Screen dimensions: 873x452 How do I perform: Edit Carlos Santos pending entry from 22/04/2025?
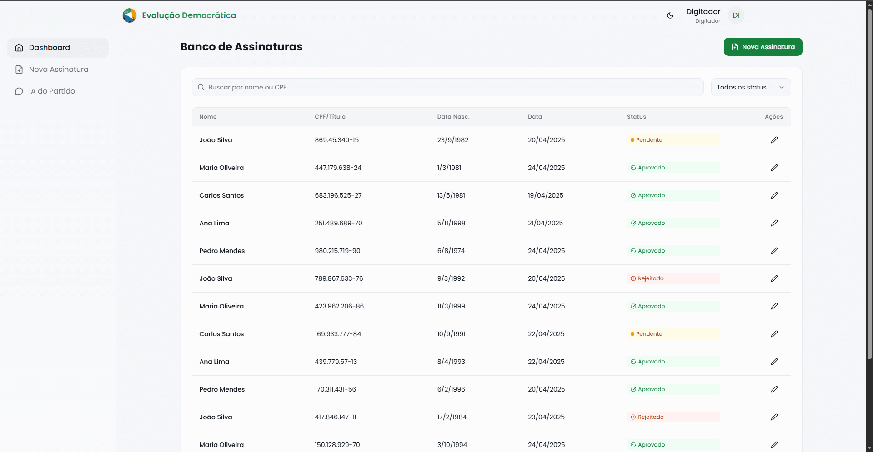tap(774, 334)
